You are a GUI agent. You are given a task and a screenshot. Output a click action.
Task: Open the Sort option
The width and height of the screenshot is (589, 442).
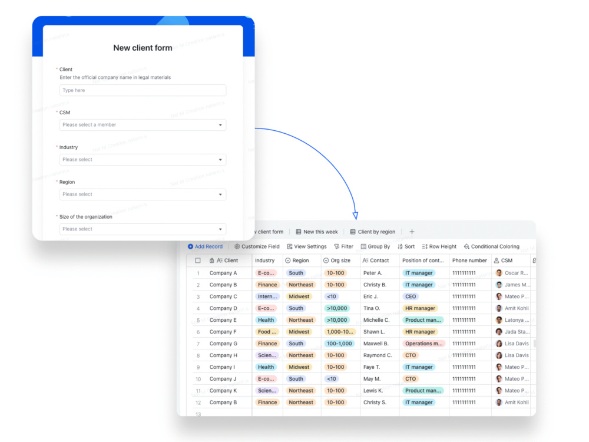pyautogui.click(x=406, y=246)
